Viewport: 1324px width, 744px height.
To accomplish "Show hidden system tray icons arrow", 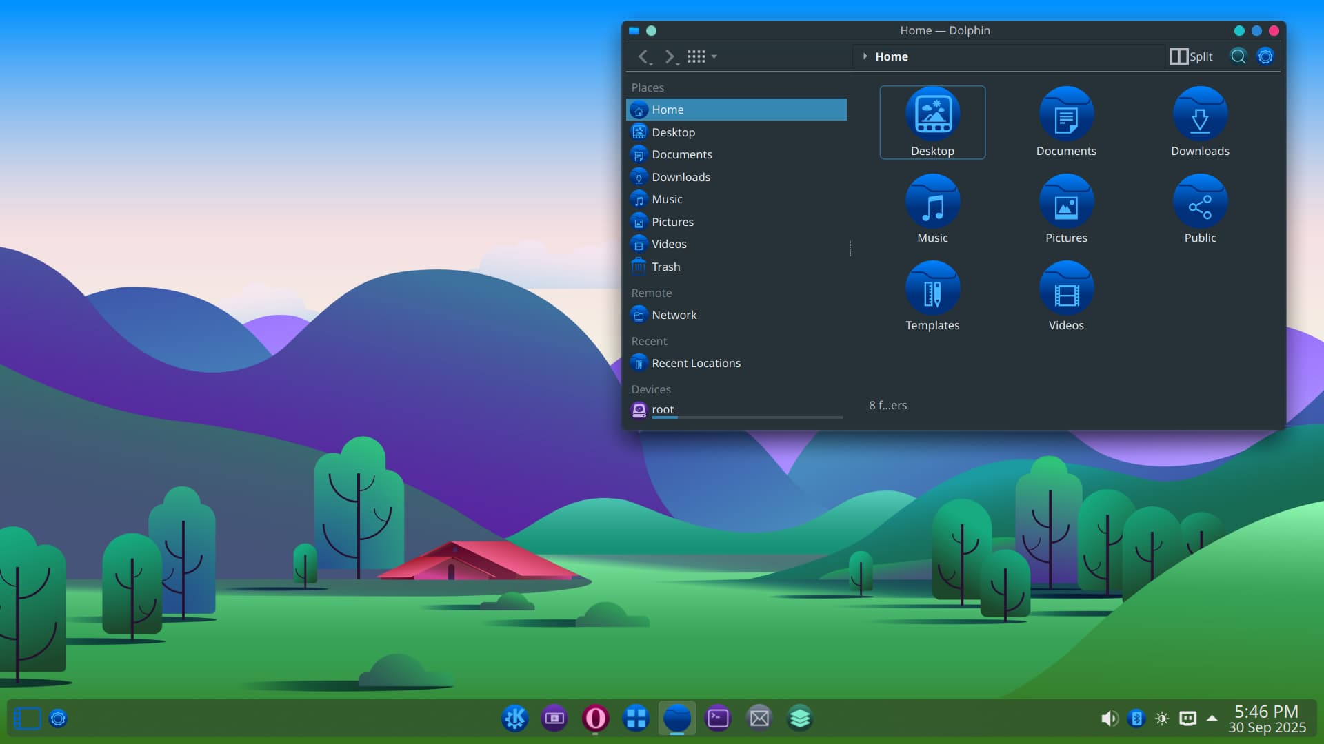I will coord(1212,718).
